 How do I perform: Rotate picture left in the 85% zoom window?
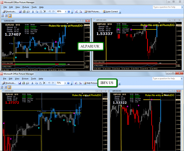click(x=77, y=11)
